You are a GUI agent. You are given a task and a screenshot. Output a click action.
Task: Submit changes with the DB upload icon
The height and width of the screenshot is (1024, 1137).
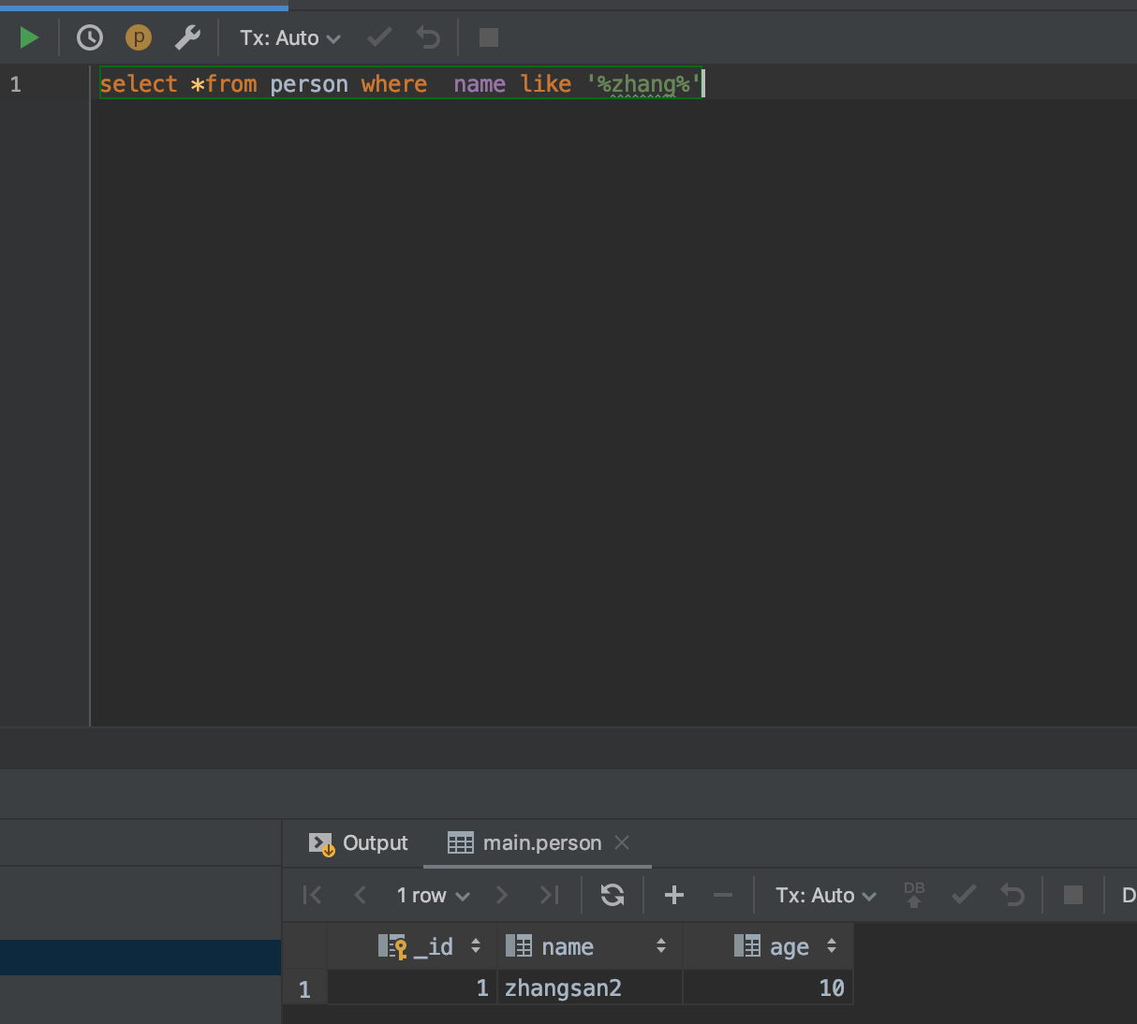tap(914, 895)
